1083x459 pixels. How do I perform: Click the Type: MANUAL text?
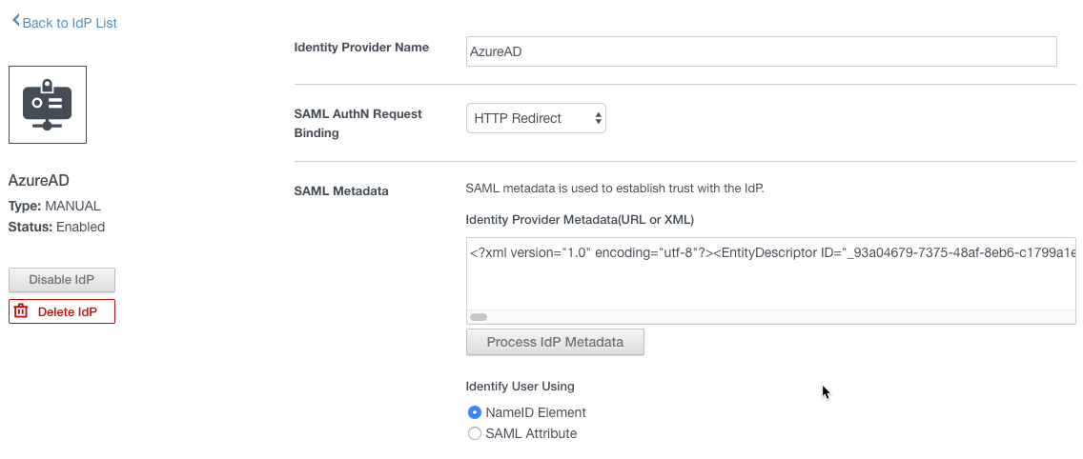[x=54, y=206]
